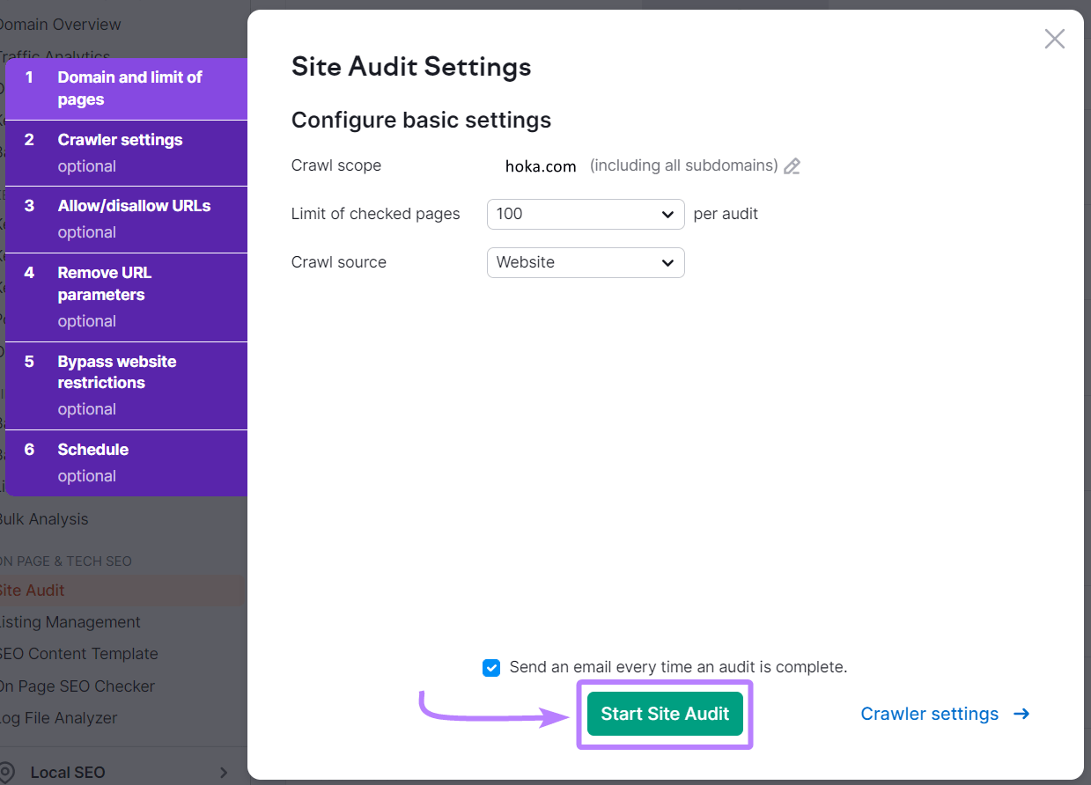Uncheck the audit completion email checkbox

pos(491,667)
